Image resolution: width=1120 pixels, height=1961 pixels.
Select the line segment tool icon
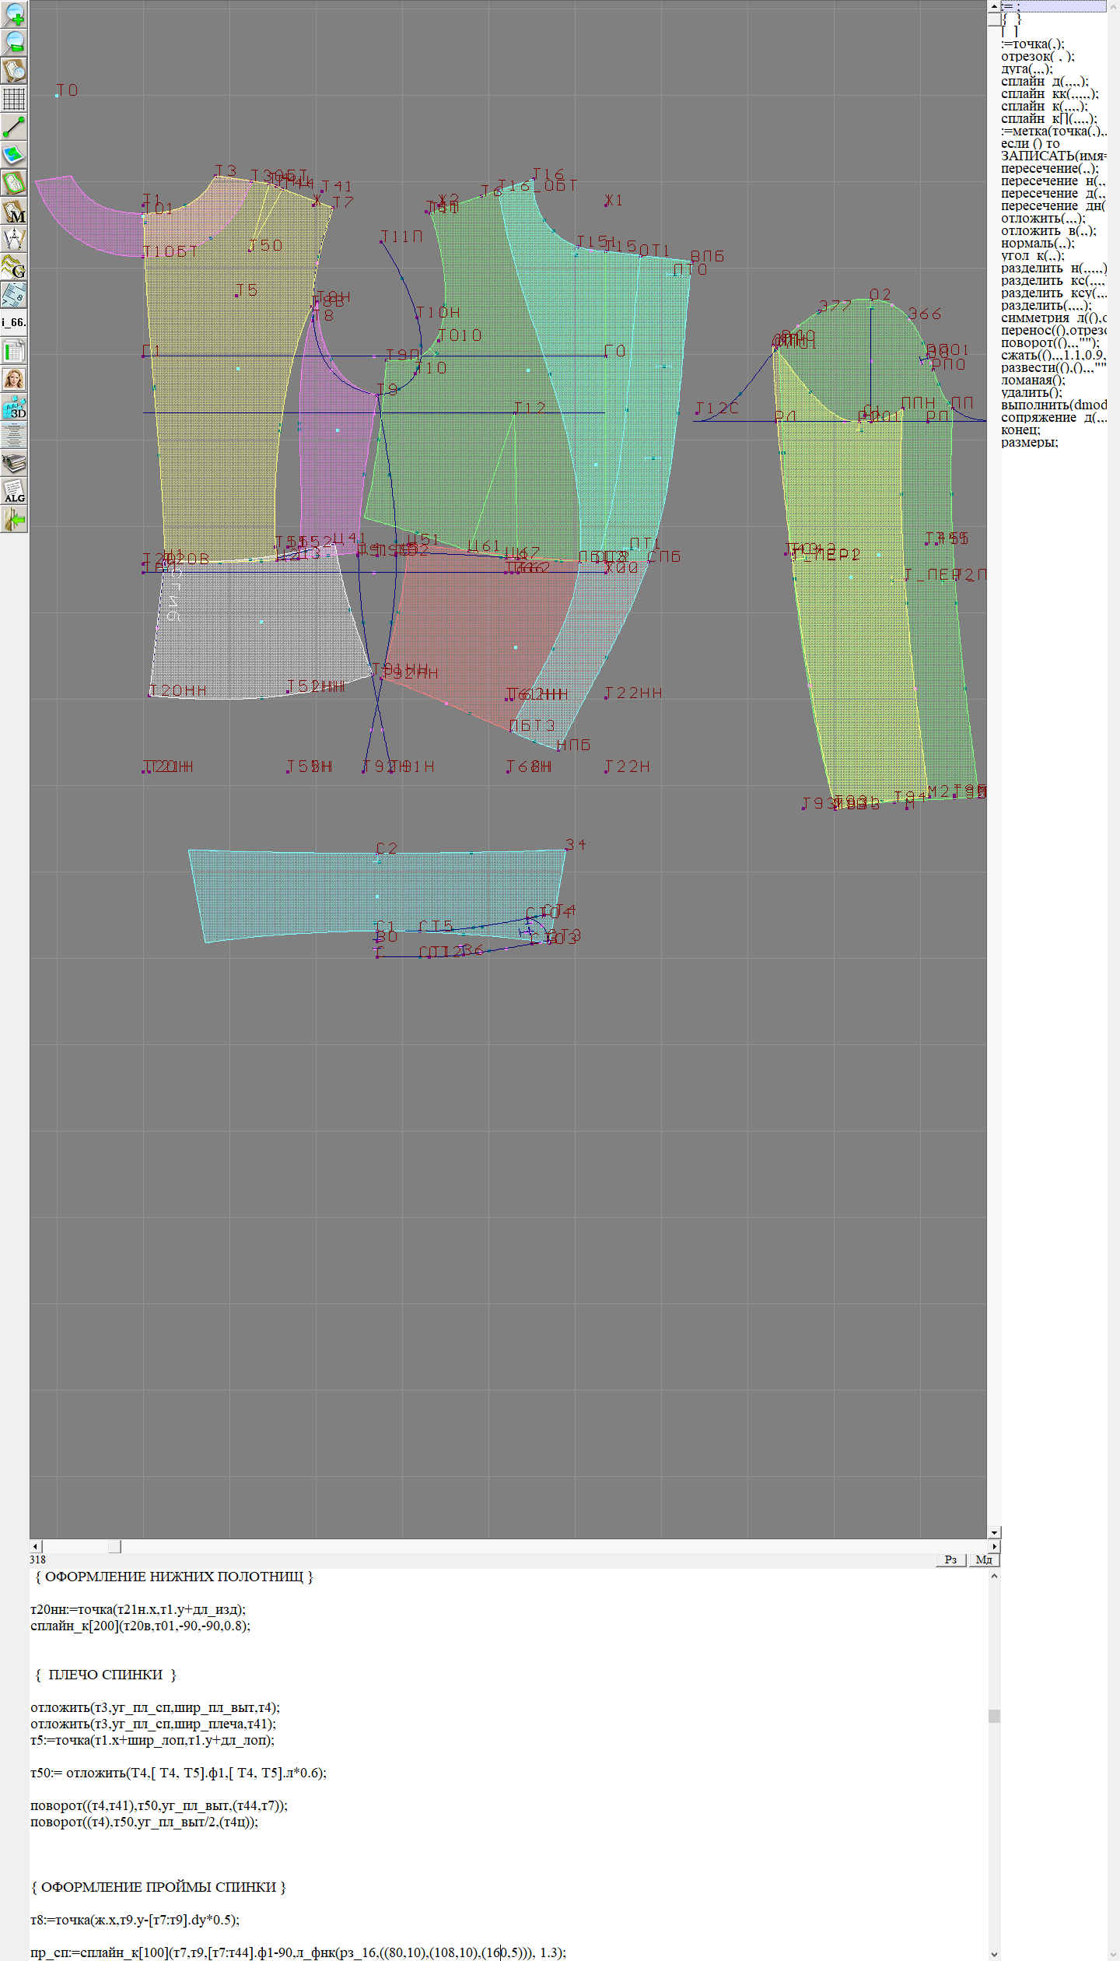pyautogui.click(x=14, y=127)
